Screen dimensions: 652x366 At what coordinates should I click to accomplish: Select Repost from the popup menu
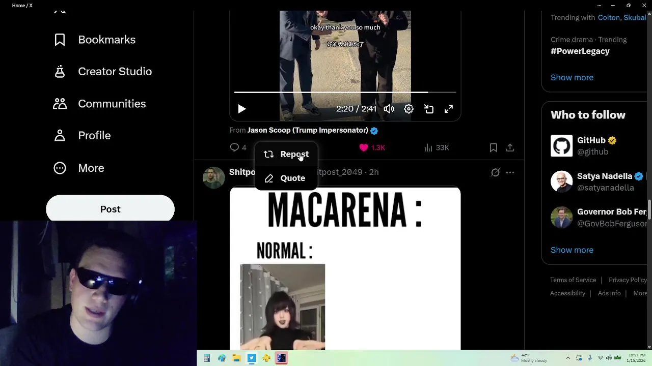tap(286, 154)
